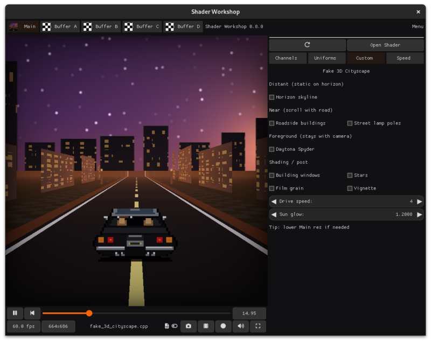431x342 pixels.
Task: Open the Speed panel tab
Action: pos(405,58)
